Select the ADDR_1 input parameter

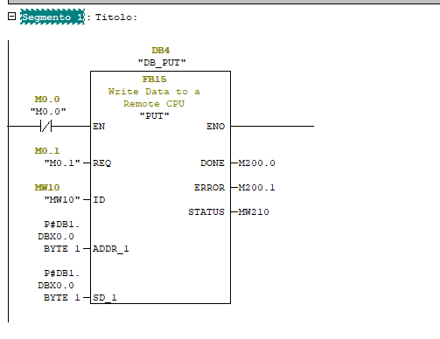pos(111,249)
